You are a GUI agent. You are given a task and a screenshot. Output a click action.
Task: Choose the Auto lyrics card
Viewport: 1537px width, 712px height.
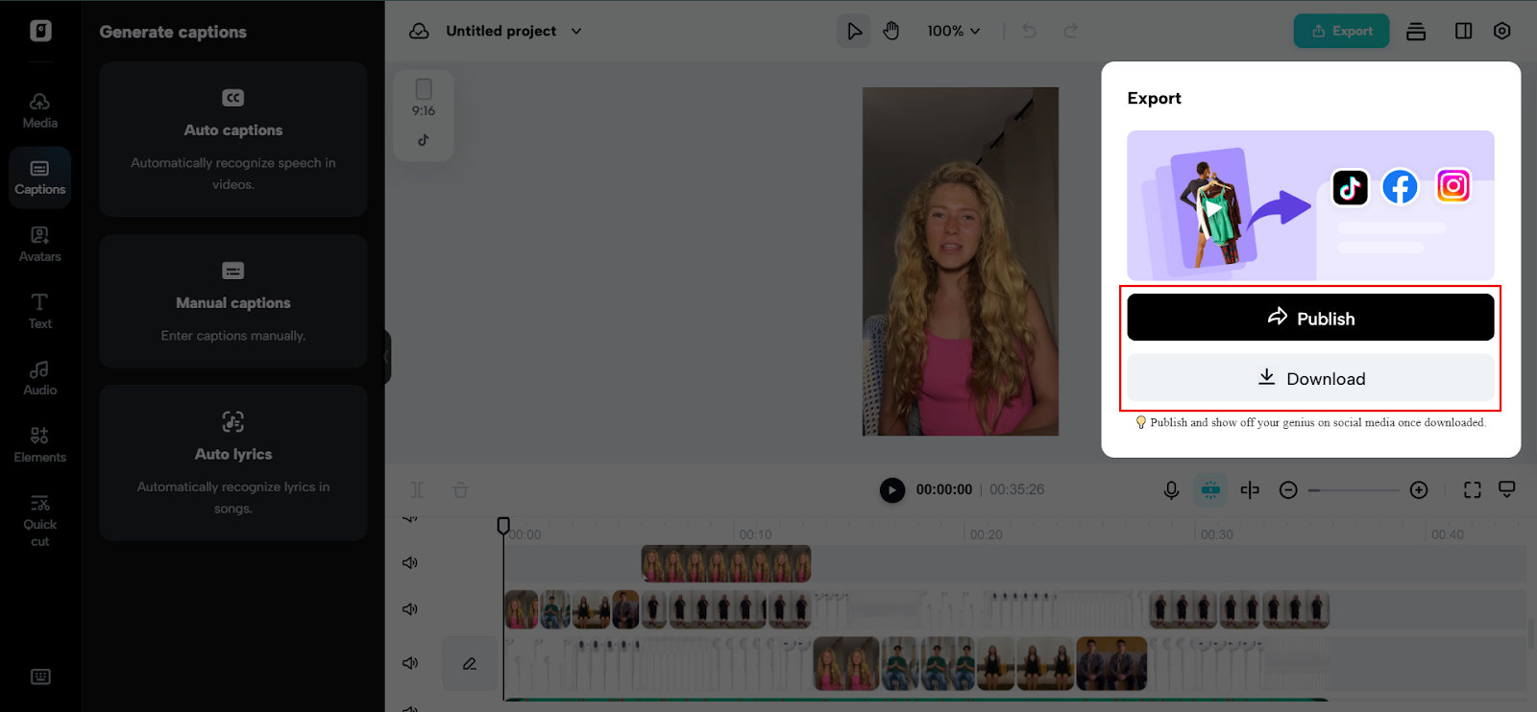[x=233, y=463]
